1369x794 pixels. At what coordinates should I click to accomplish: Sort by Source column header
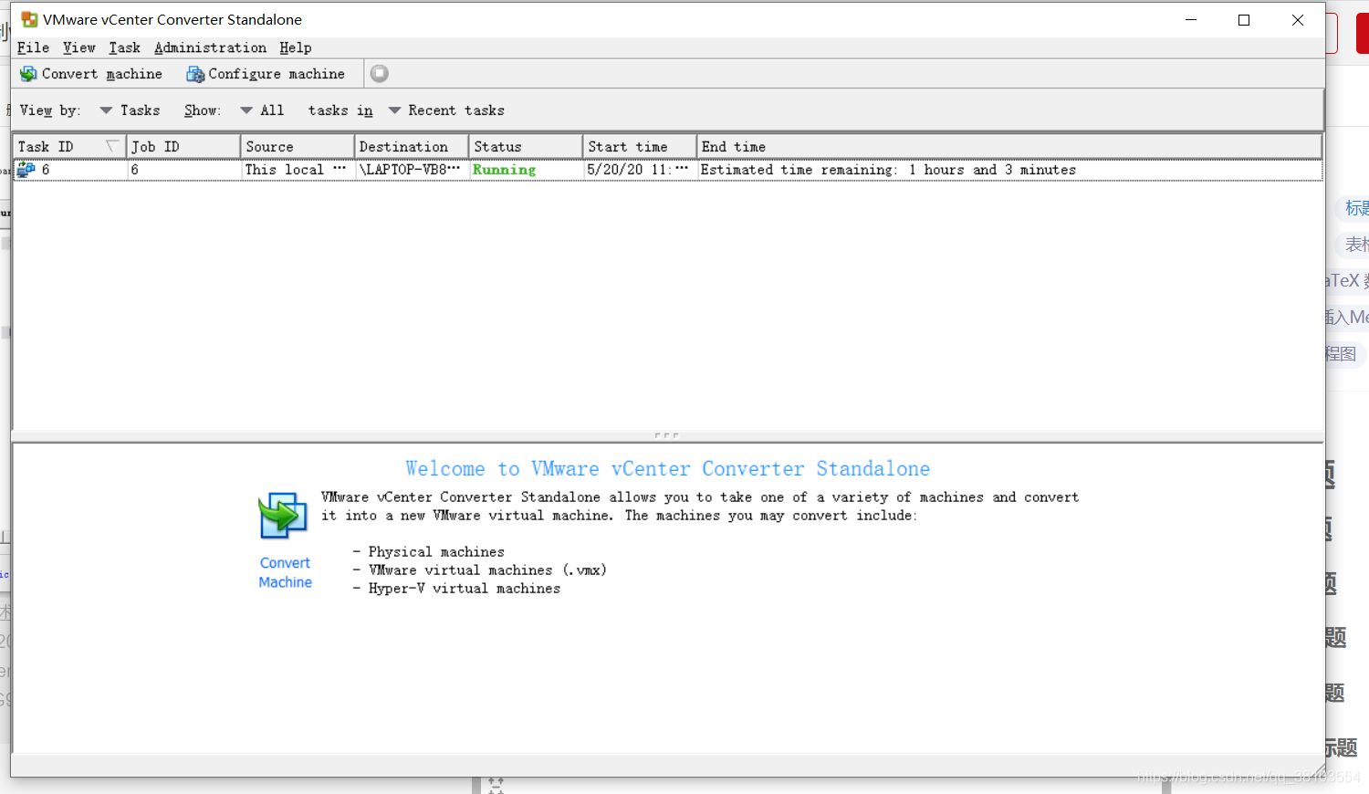pos(298,147)
